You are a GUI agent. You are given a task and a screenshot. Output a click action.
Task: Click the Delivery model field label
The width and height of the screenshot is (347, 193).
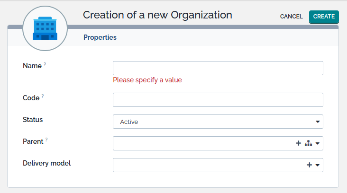click(46, 163)
